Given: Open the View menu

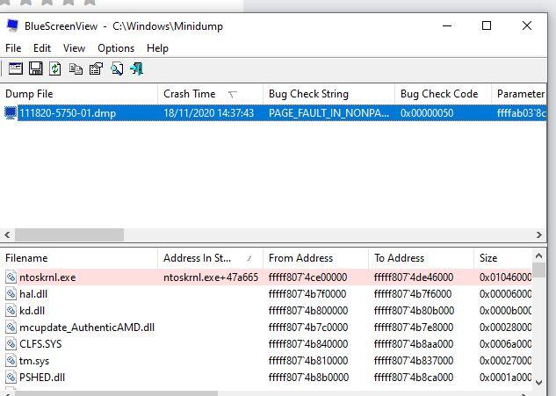Looking at the screenshot, I should click(x=74, y=48).
